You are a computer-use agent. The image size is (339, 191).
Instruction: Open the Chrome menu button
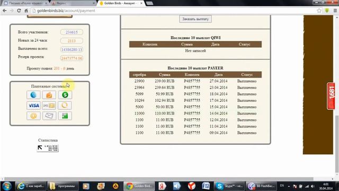335,11
